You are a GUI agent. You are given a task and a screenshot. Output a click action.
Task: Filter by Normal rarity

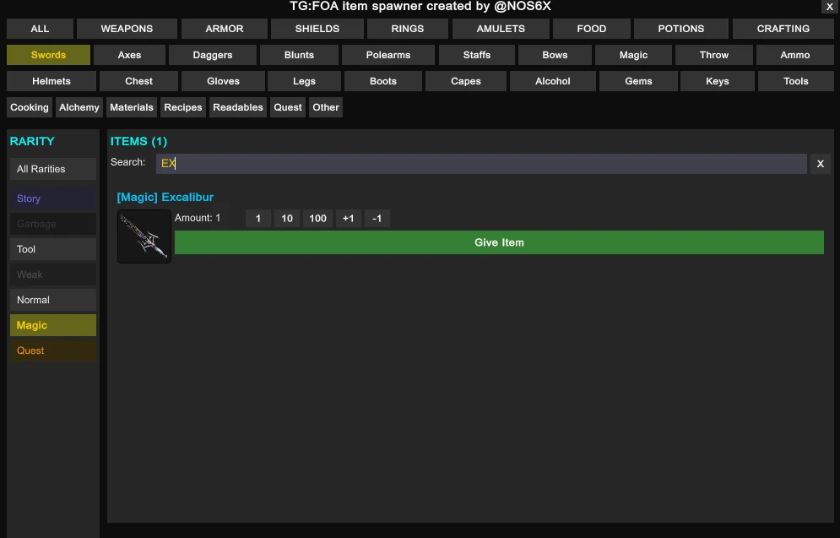point(53,300)
